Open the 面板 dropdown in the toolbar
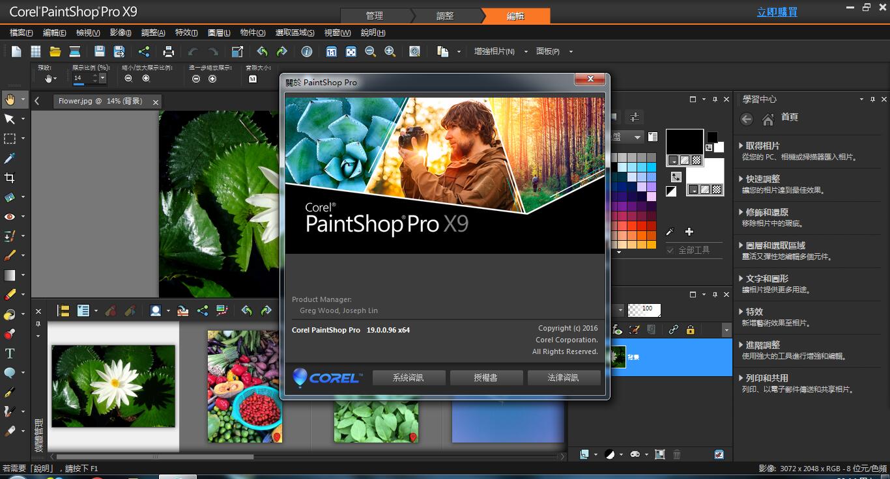The height and width of the screenshot is (479, 890). [571, 51]
